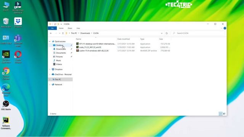Screen dimensions: 244x137
Task: Click the cuda_11.2.2 installer file icon
Action: (77, 47)
